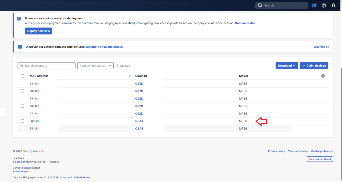Viewport: 342px width, 182px height.
Task: Open table column settings gear icon
Action: pos(323,76)
